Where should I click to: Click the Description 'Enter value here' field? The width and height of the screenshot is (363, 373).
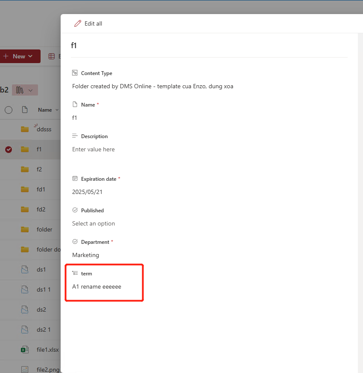[94, 149]
